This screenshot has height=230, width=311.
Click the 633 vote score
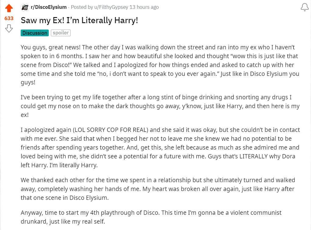pyautogui.click(x=9, y=18)
